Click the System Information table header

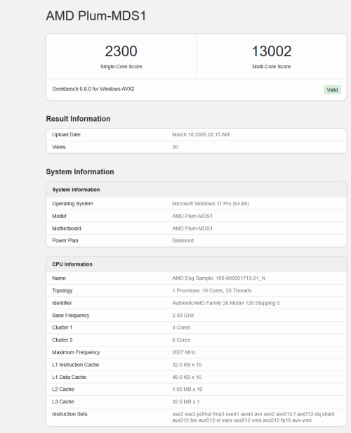coord(197,190)
